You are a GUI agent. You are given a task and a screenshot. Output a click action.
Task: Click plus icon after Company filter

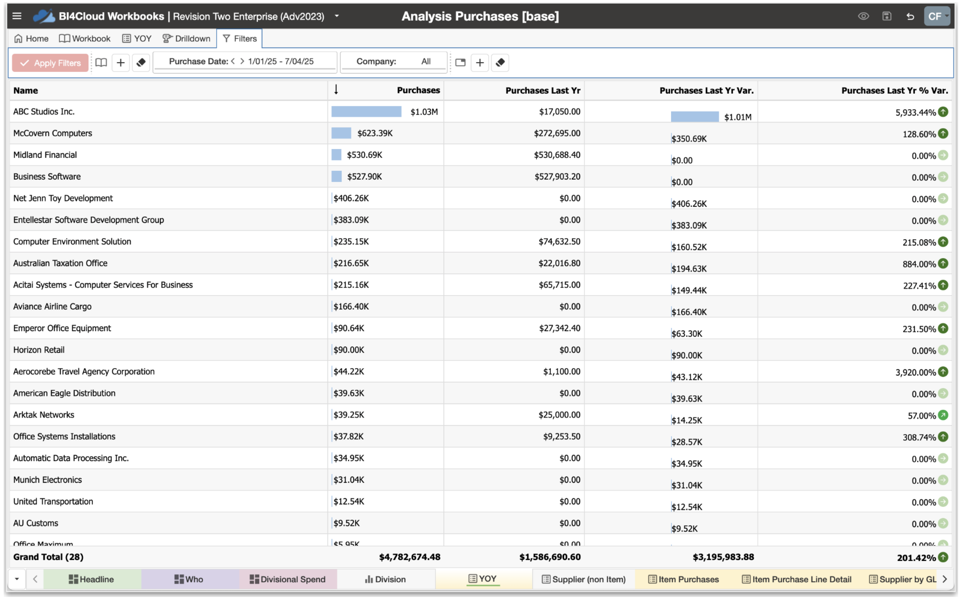(480, 63)
